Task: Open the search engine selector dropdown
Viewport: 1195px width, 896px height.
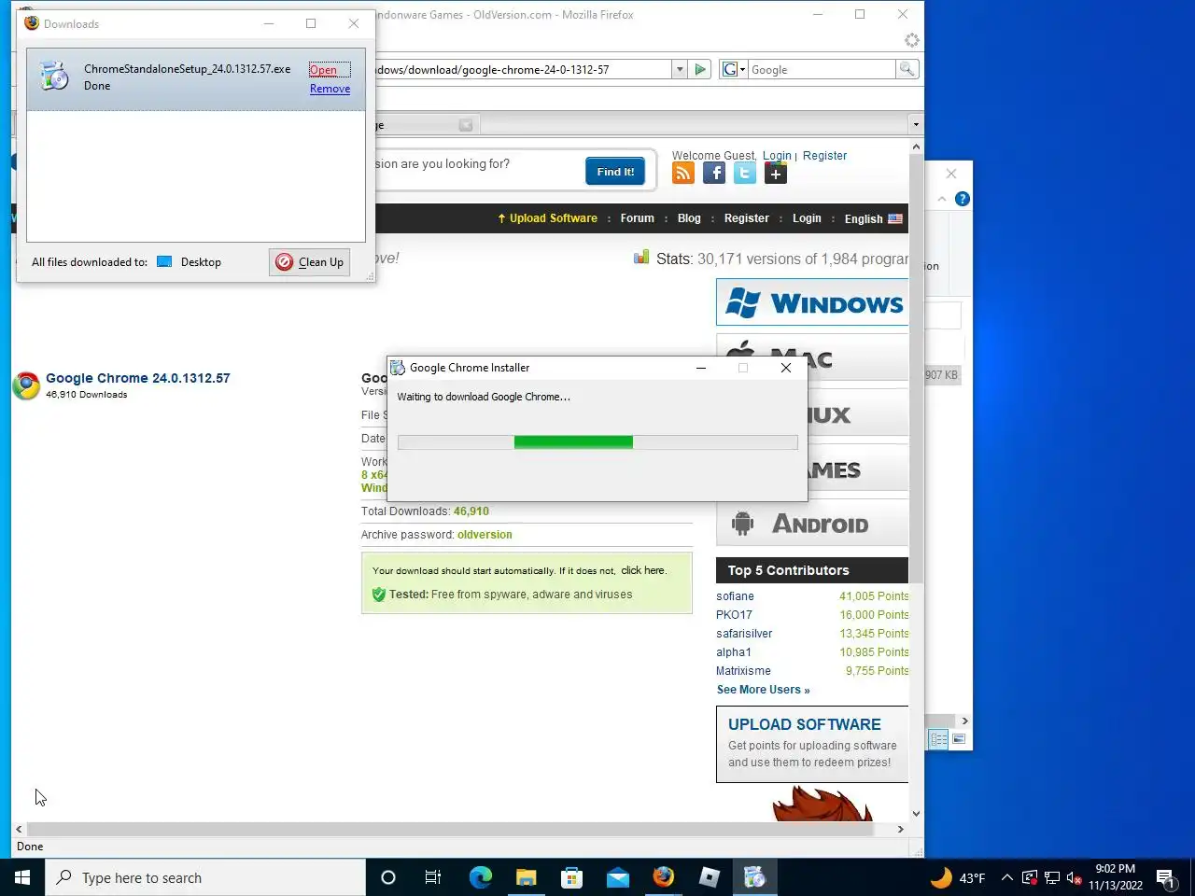Action: coord(734,69)
